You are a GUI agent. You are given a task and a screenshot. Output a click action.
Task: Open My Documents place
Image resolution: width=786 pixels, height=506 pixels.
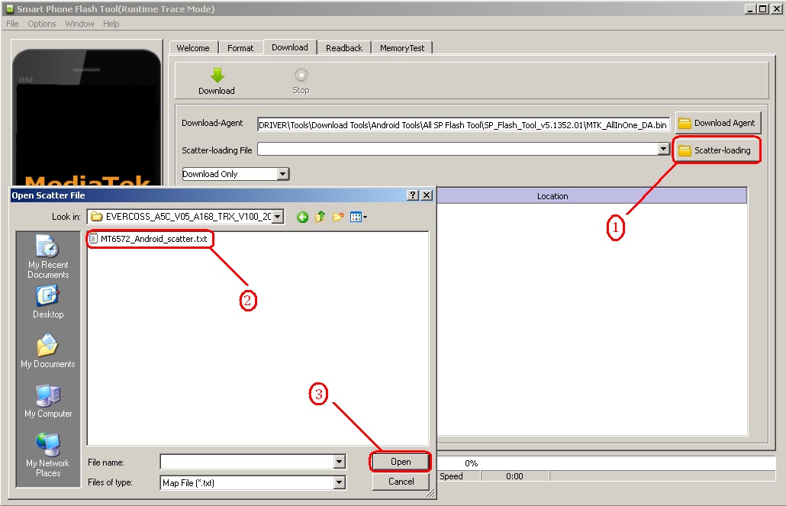tap(48, 351)
